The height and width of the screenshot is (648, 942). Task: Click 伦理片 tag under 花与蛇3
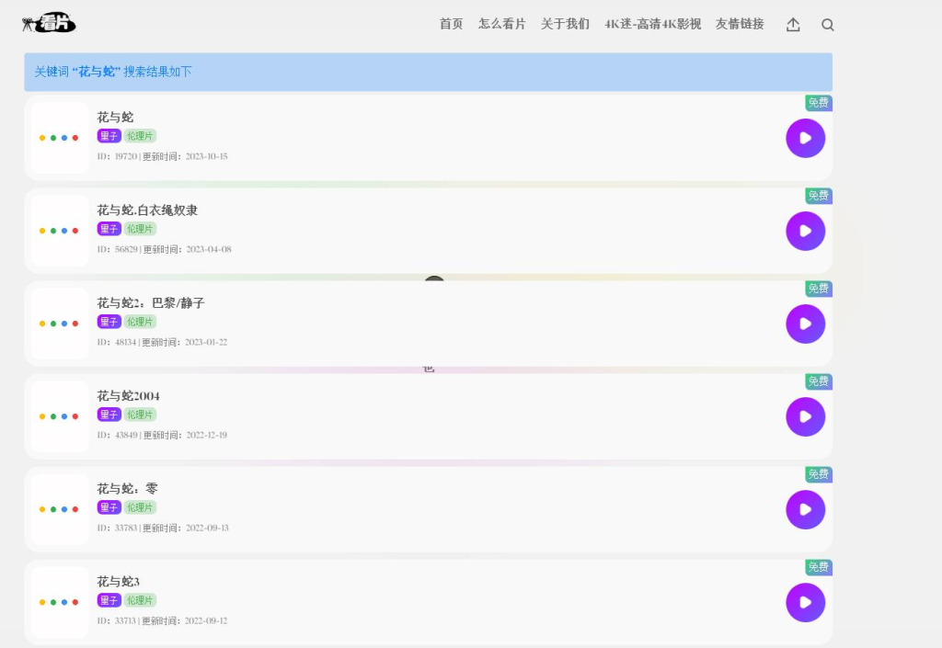pos(140,600)
